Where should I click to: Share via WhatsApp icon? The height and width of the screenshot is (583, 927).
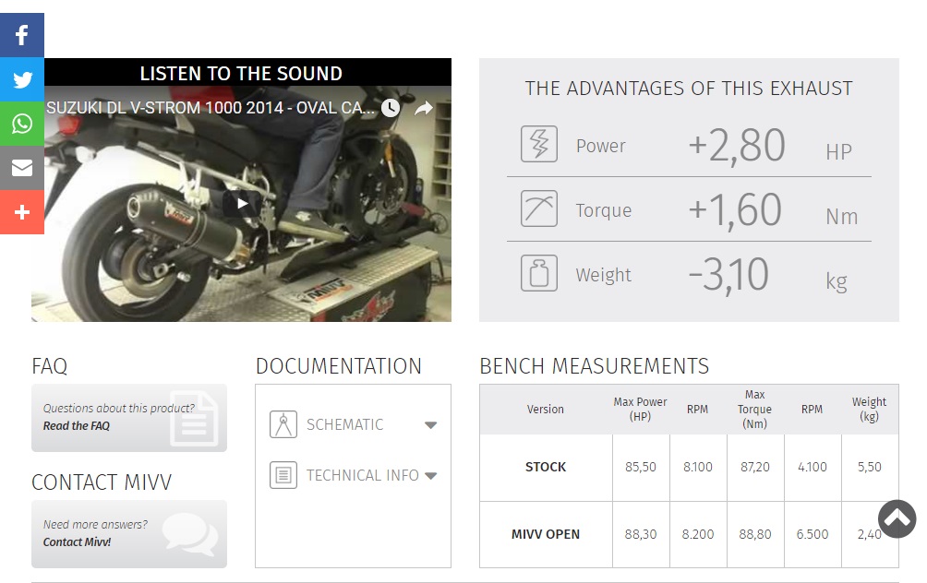click(x=22, y=124)
